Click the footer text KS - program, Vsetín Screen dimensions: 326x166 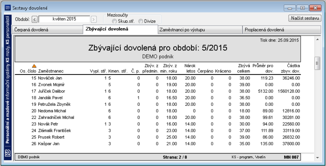pyautogui.click(x=249, y=157)
